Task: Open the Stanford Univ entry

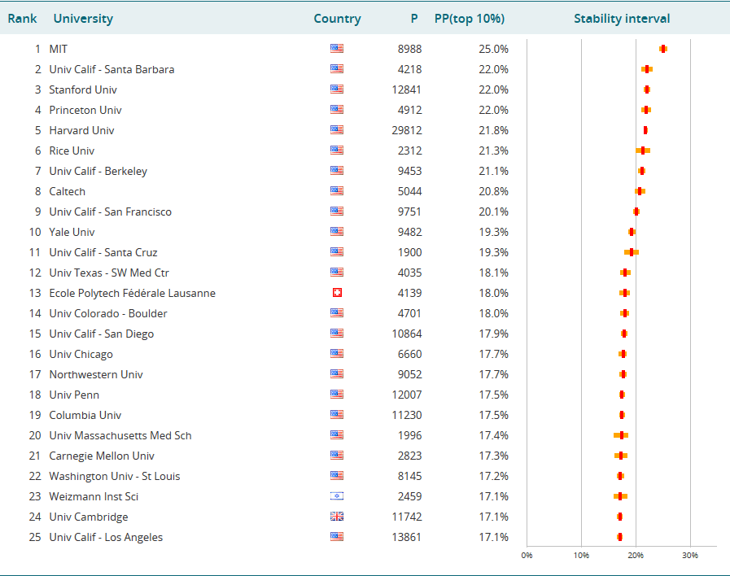Action: click(x=83, y=89)
